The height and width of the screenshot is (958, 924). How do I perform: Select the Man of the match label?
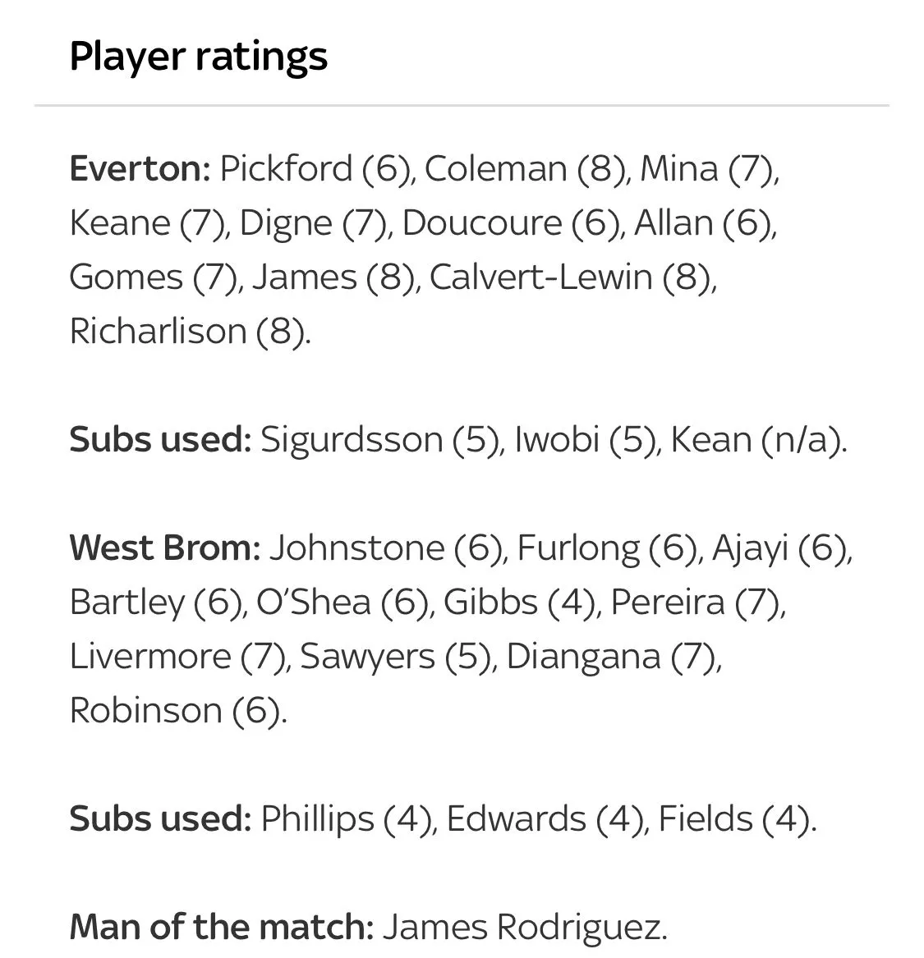pos(221,928)
